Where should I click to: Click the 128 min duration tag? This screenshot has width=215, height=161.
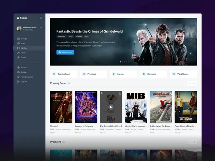click(x=79, y=36)
